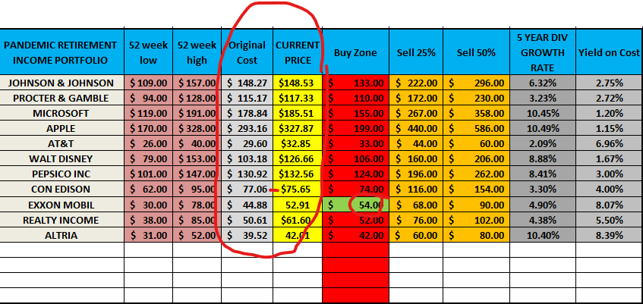Select the APPLE row label
The image size is (643, 304).
click(61, 129)
